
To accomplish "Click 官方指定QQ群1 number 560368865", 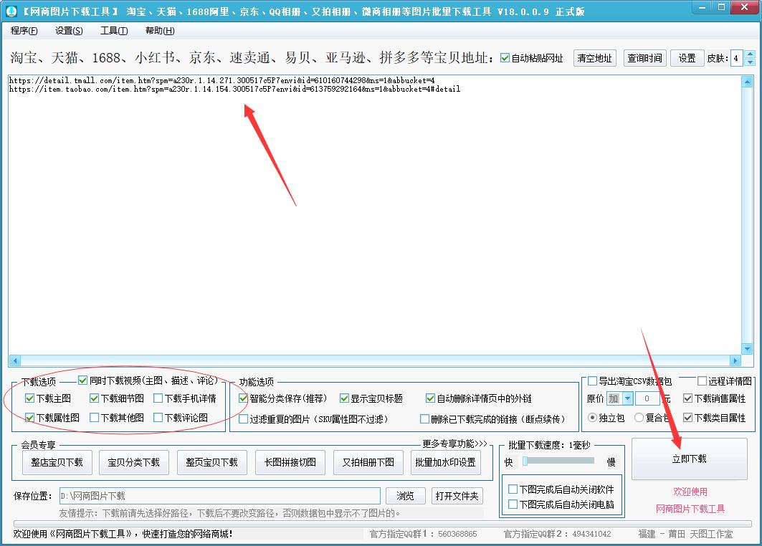I will pos(457,534).
